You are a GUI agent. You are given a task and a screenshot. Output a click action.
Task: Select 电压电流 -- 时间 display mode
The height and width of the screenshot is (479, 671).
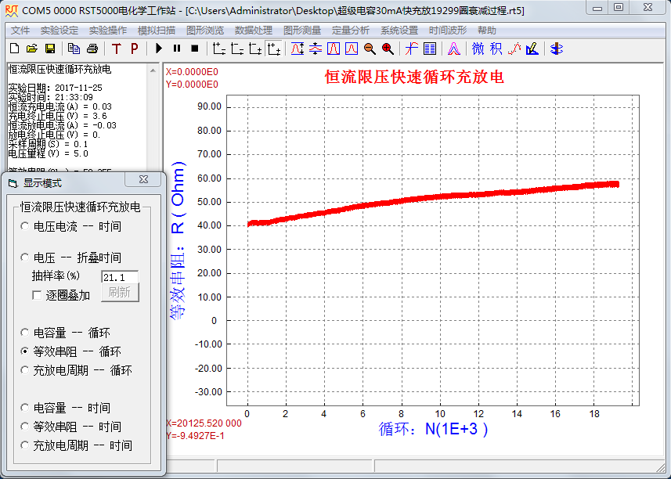(26, 227)
